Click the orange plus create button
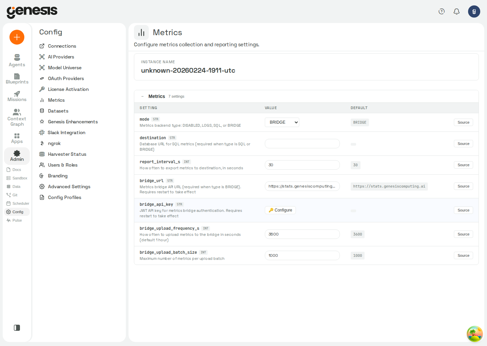Viewport: 487px width, 346px height. click(x=17, y=37)
